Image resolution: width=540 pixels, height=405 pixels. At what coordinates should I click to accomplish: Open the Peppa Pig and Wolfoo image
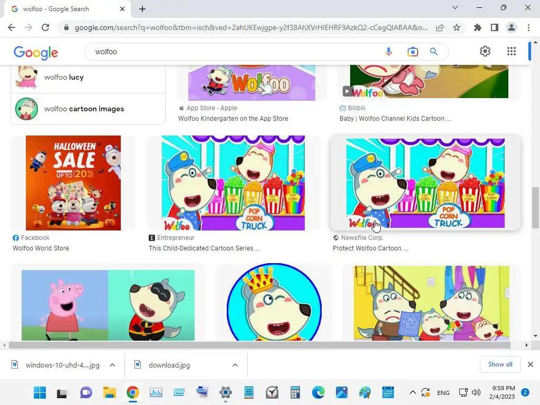click(x=108, y=305)
